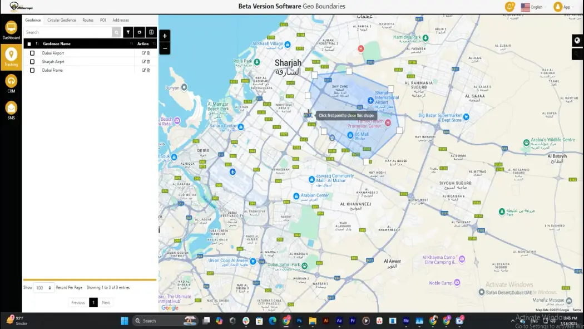Viewport: 584px width, 329px height.
Task: Click the map layers globe icon
Action: coord(577,41)
